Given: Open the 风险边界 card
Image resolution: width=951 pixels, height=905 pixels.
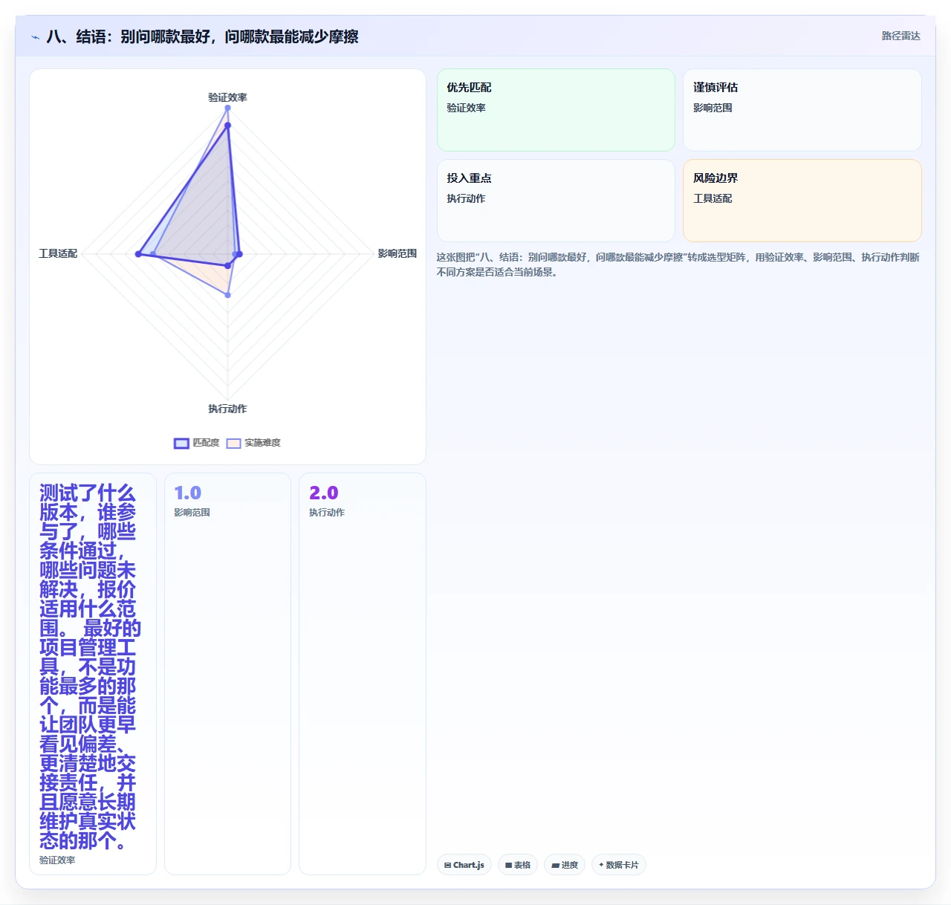Looking at the screenshot, I should [x=802, y=201].
